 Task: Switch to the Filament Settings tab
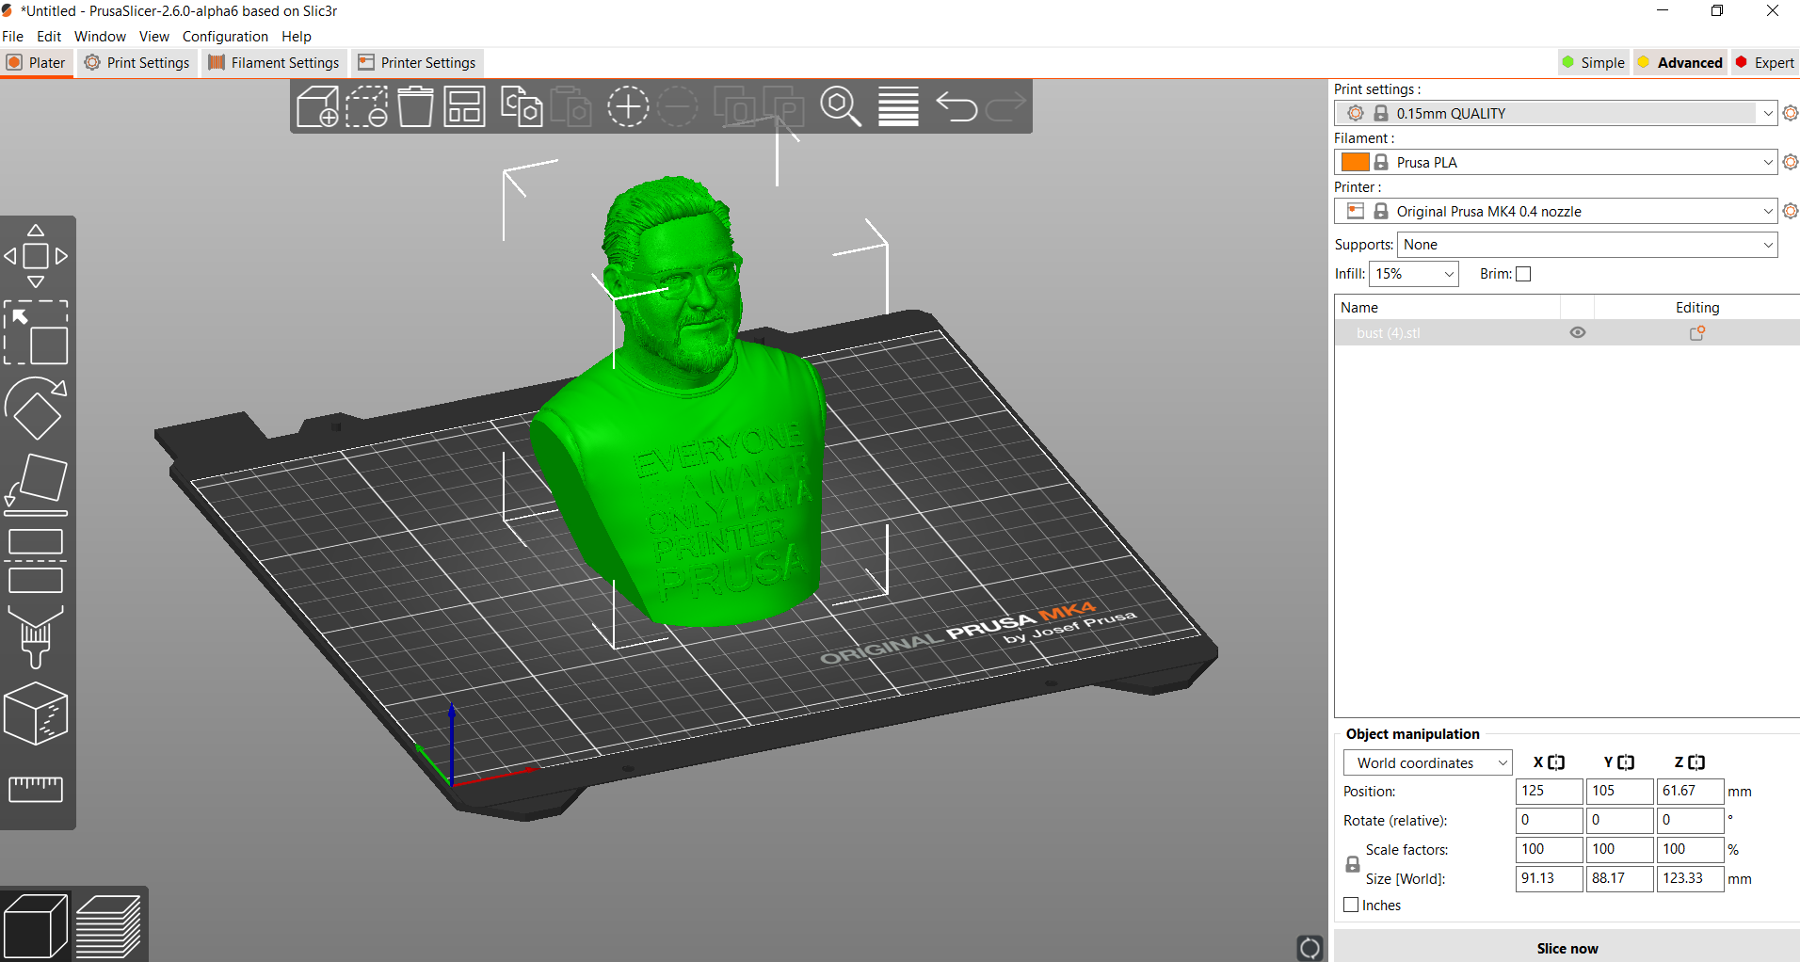274,63
